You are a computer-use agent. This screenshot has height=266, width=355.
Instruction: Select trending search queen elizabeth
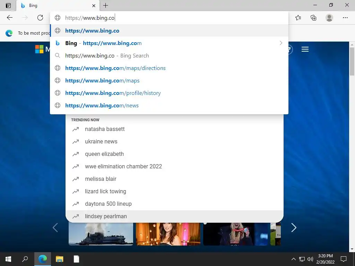coord(174,154)
